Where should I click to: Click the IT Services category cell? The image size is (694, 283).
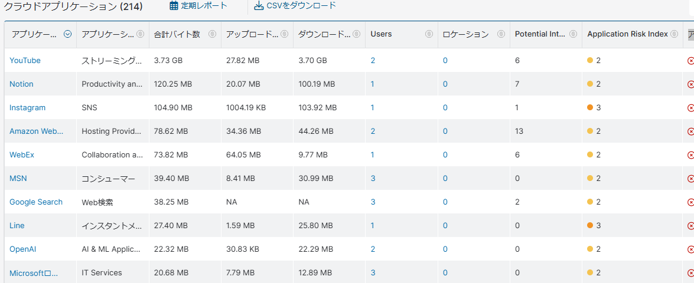[x=102, y=273]
